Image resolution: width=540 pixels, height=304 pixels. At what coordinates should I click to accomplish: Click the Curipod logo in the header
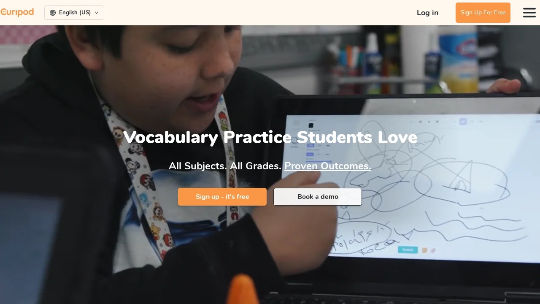17,12
